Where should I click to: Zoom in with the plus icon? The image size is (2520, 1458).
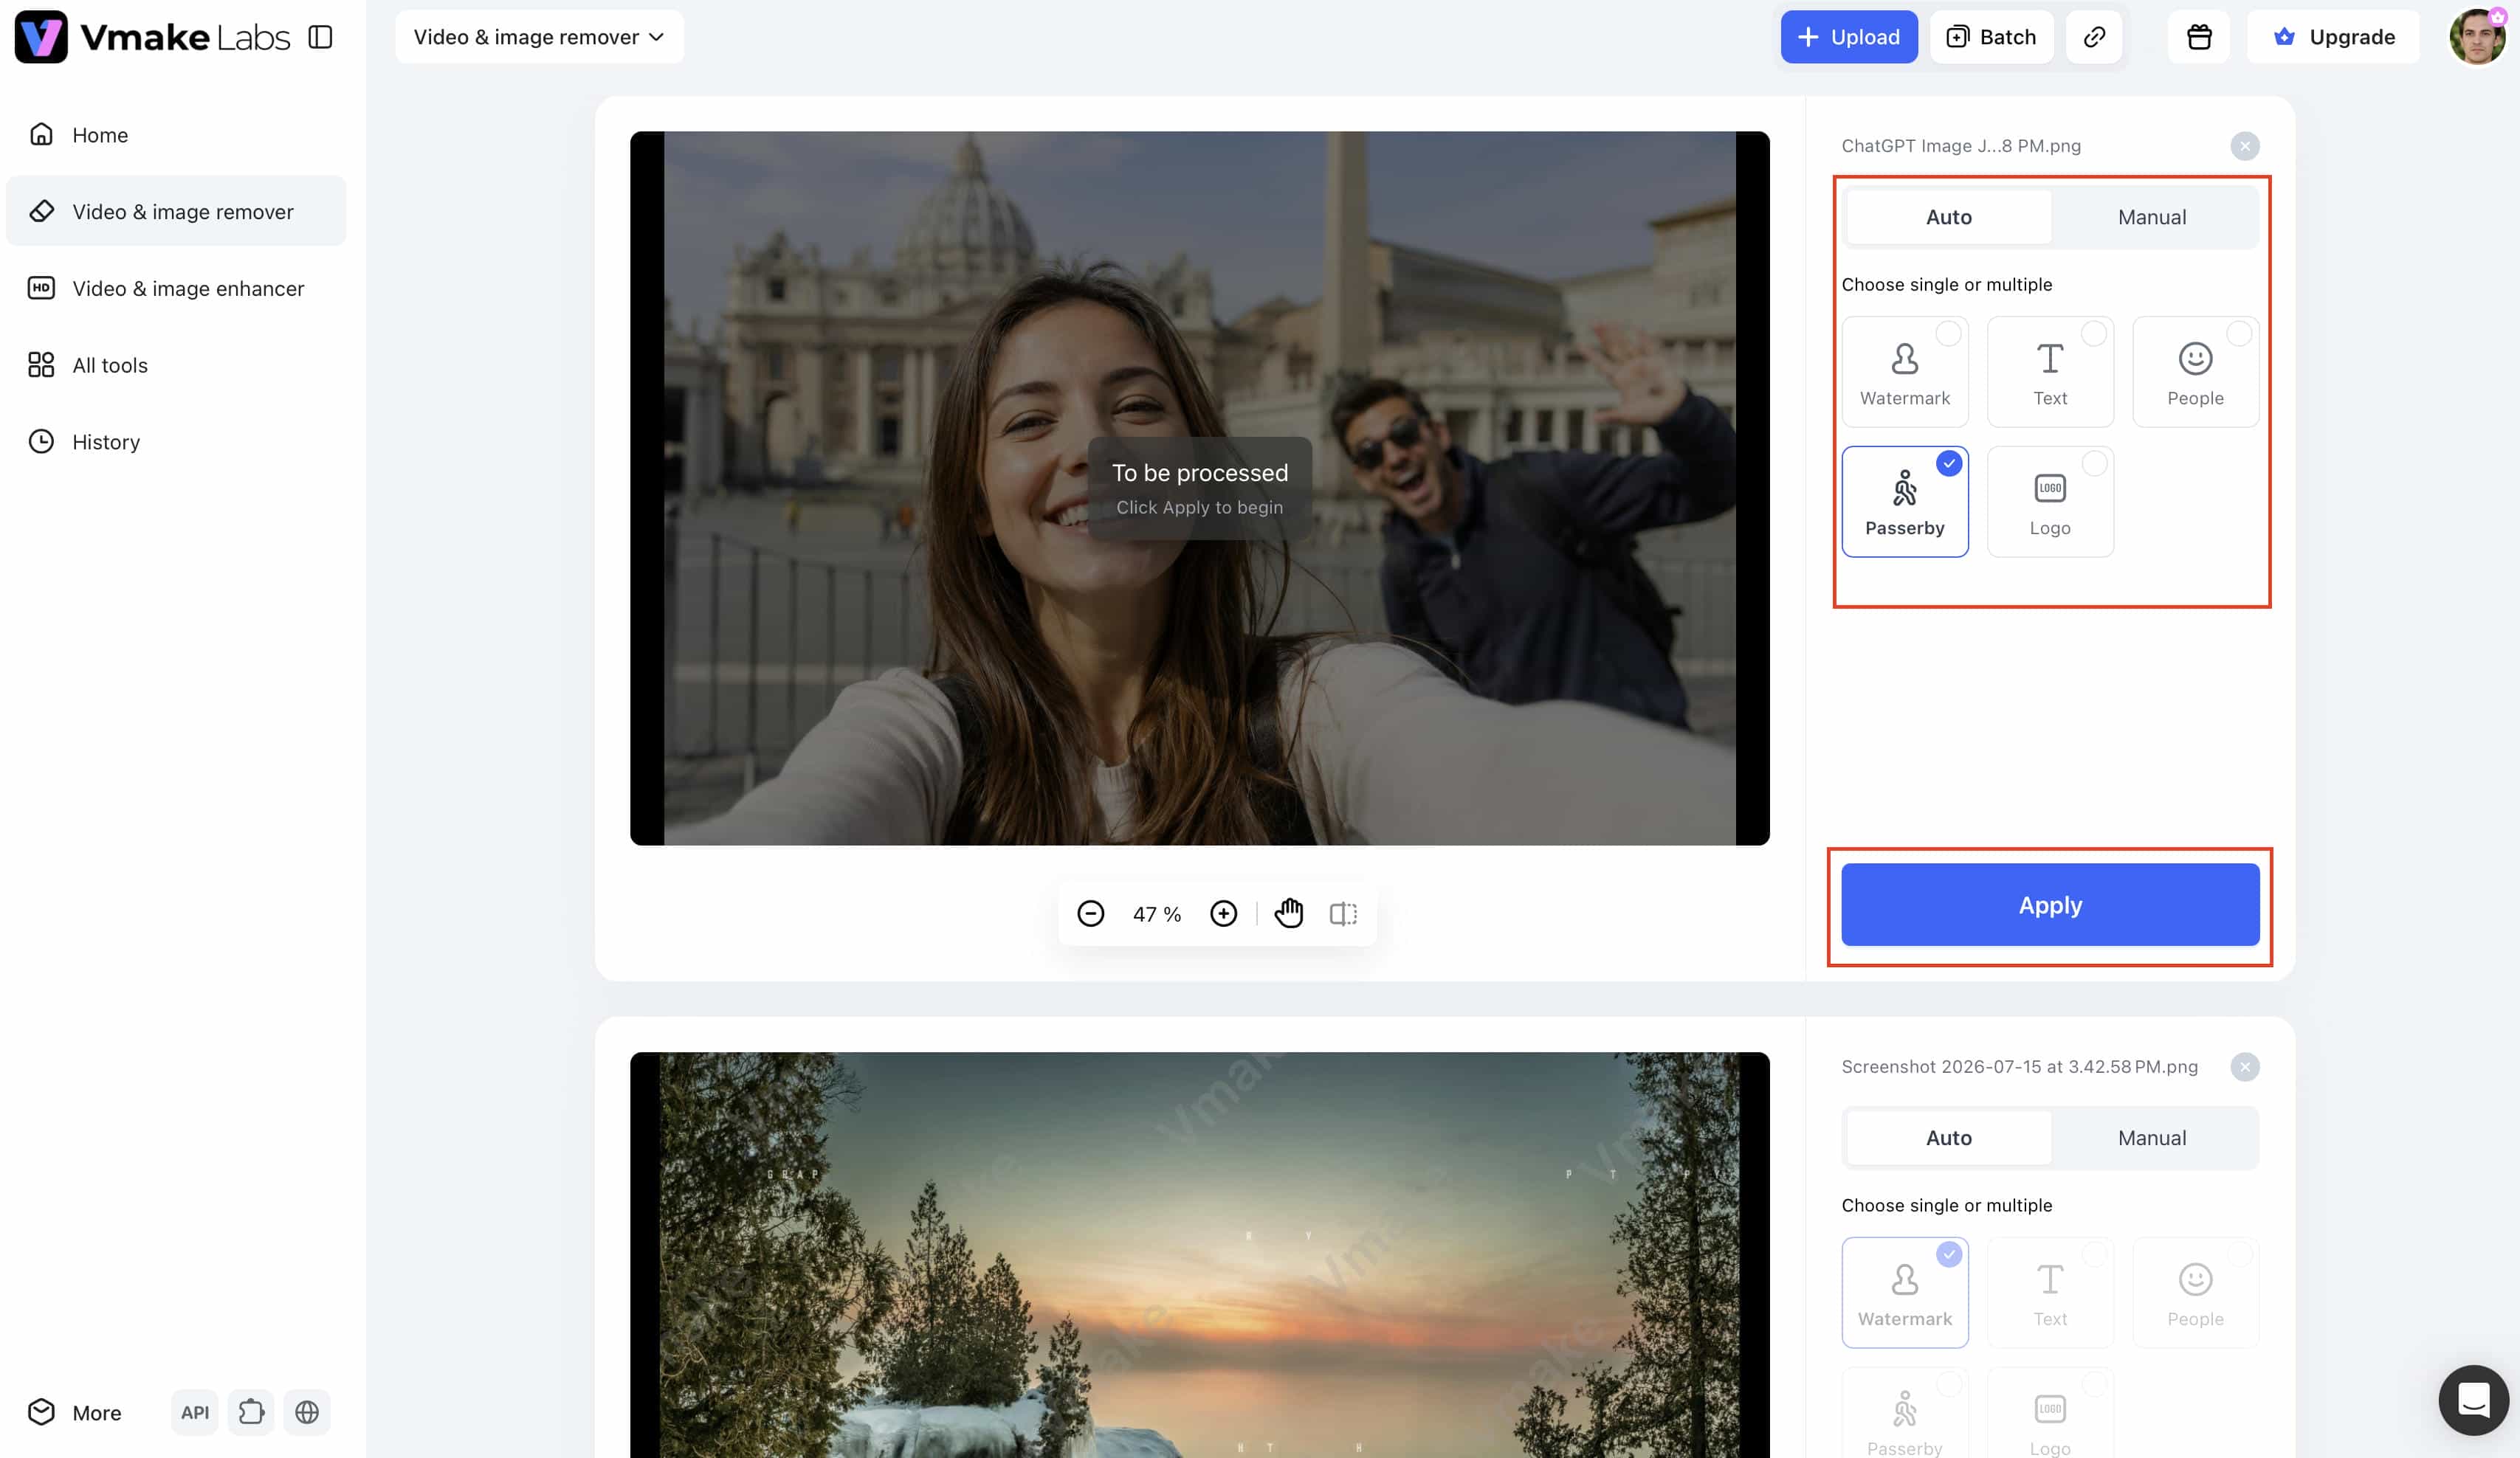click(1223, 913)
